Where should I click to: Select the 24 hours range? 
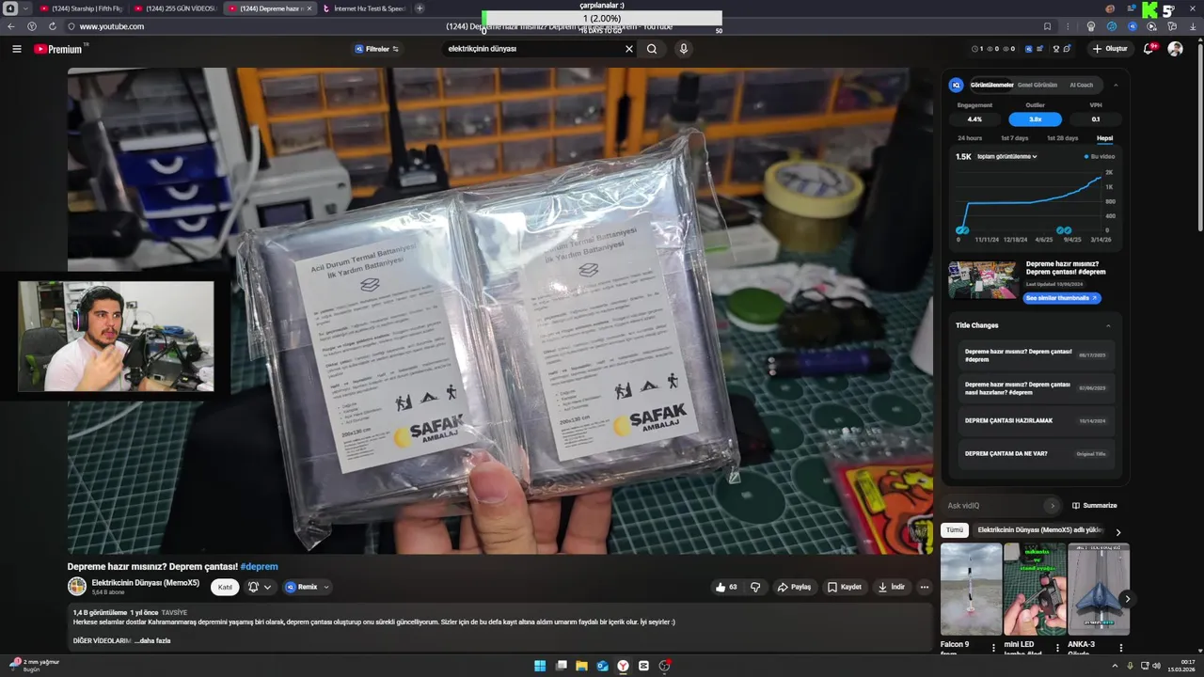970,138
